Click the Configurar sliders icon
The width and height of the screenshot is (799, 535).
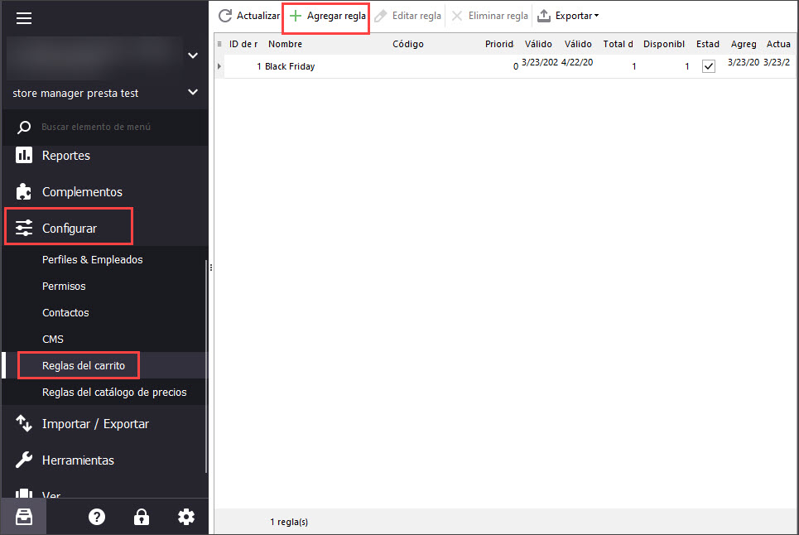pyautogui.click(x=24, y=228)
